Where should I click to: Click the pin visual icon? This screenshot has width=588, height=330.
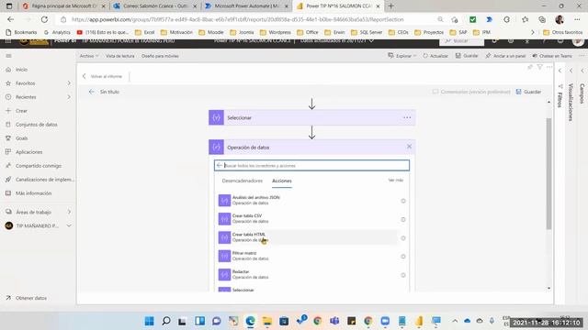pyautogui.click(x=530, y=67)
